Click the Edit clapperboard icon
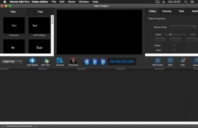The image size is (198, 128). coord(183,60)
